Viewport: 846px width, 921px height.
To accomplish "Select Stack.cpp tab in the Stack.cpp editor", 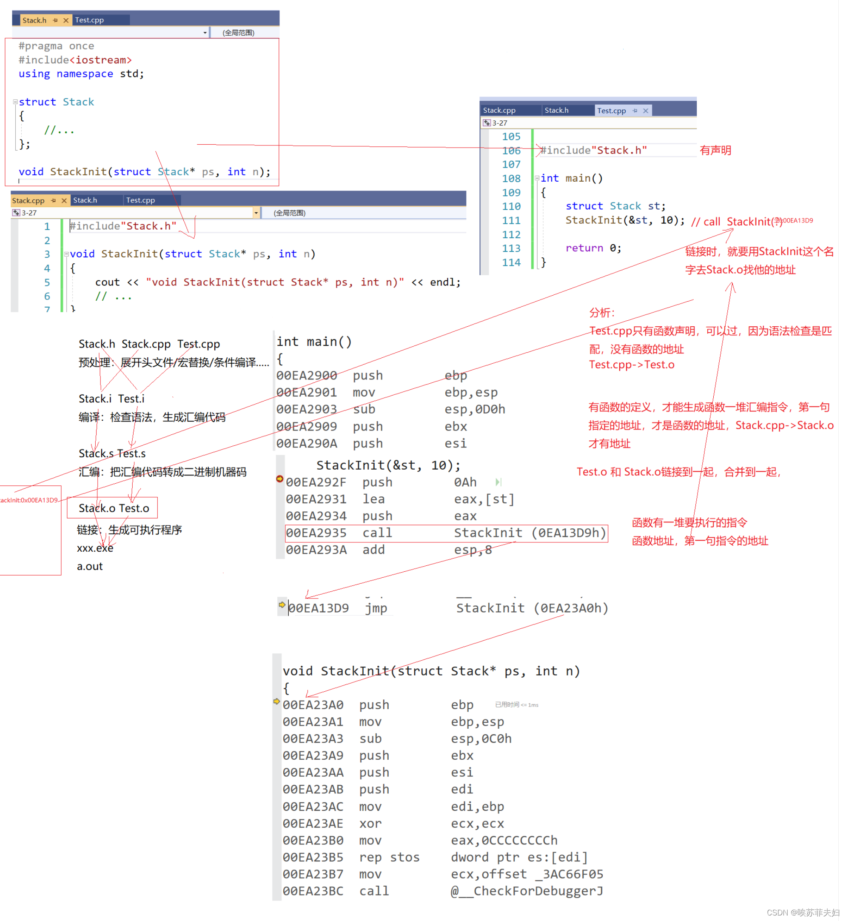I will point(28,200).
